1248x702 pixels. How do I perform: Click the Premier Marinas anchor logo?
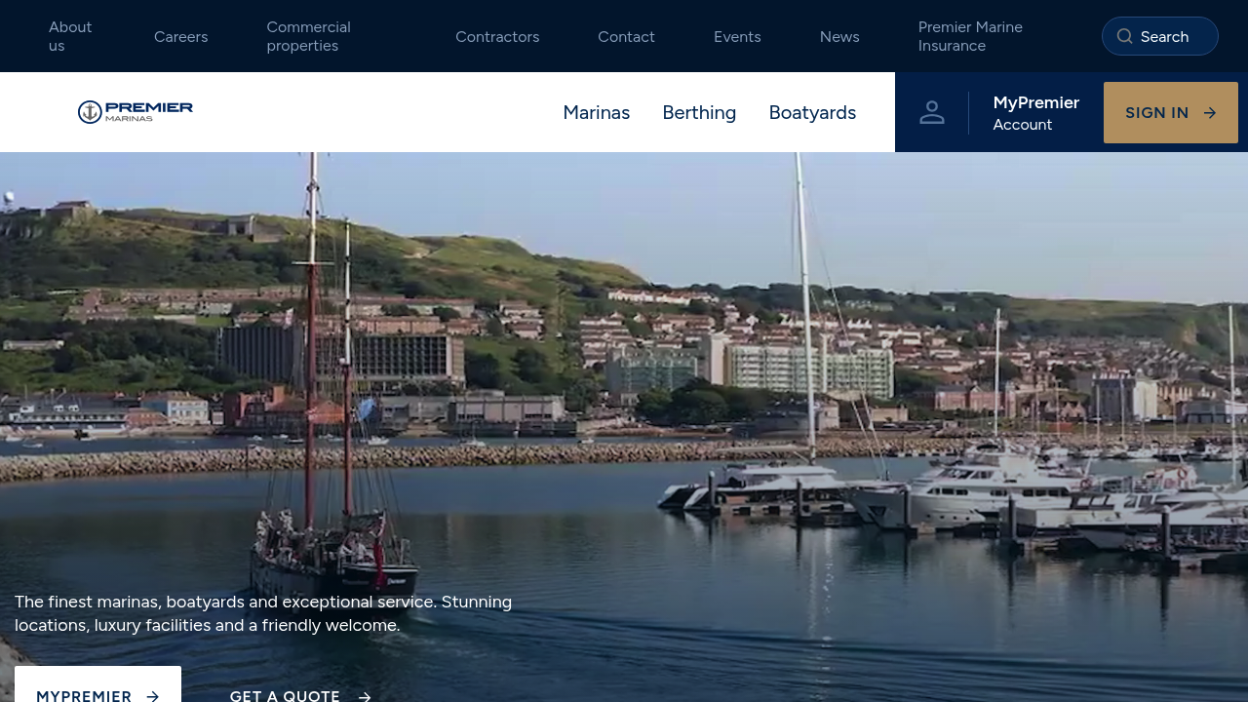[136, 112]
